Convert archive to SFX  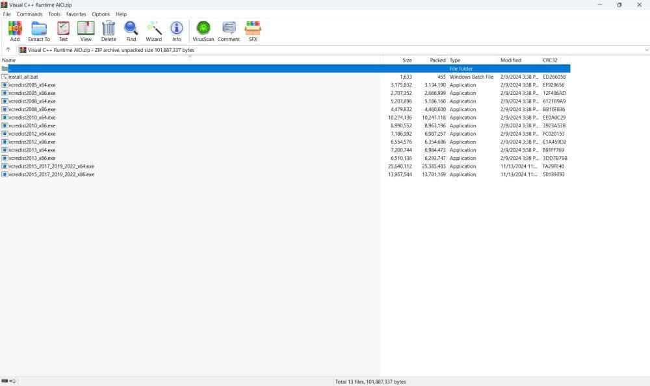pyautogui.click(x=252, y=29)
